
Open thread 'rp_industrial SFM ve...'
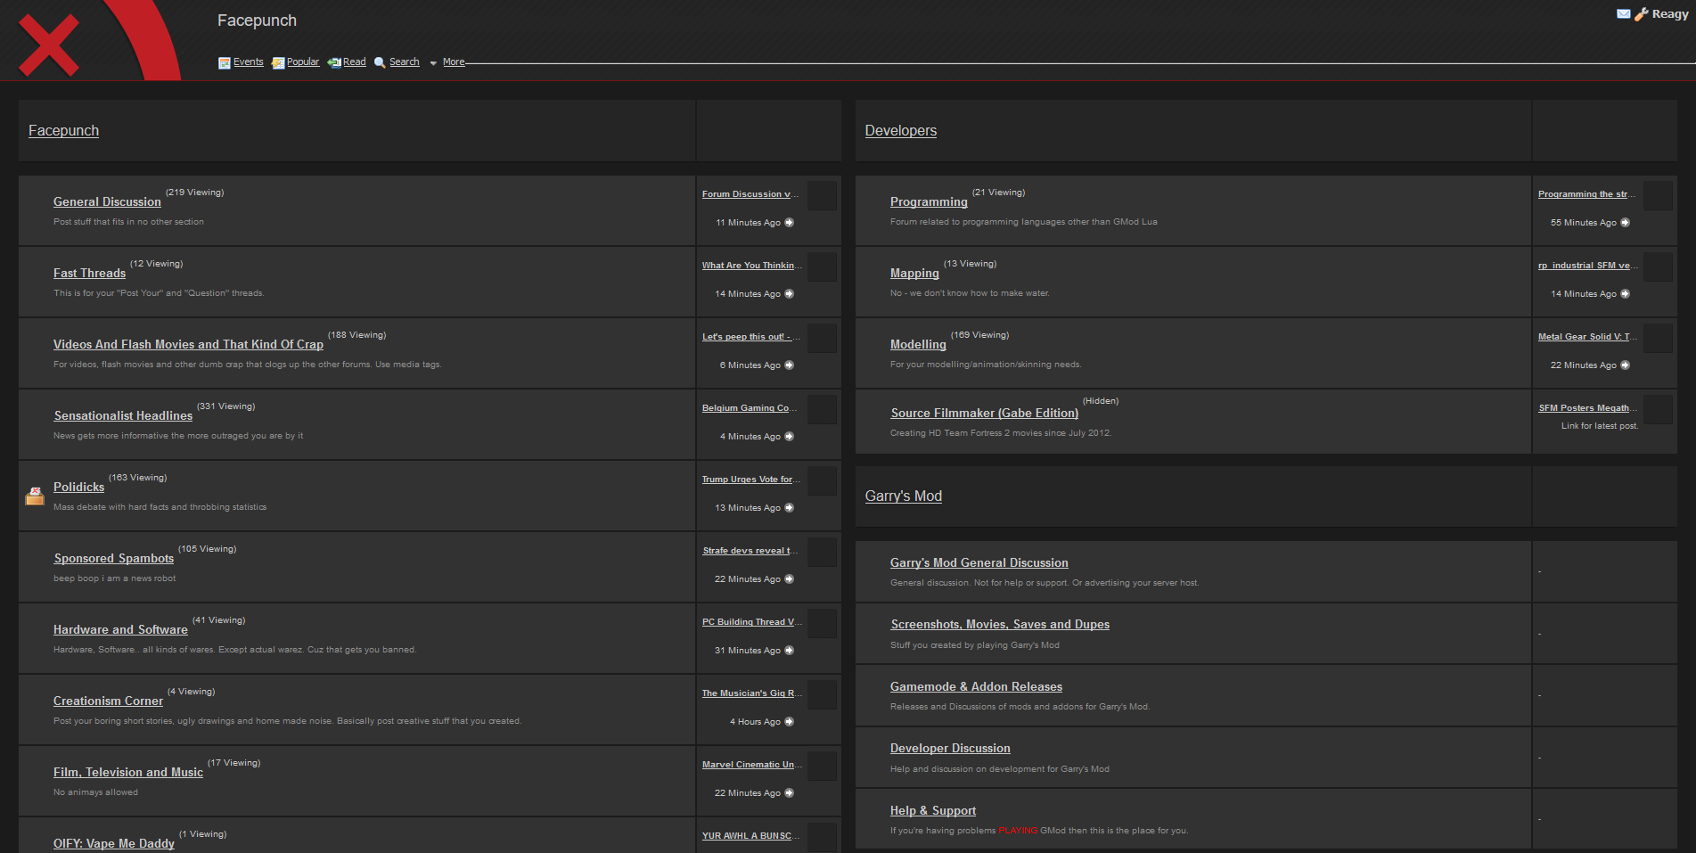pyautogui.click(x=1588, y=266)
